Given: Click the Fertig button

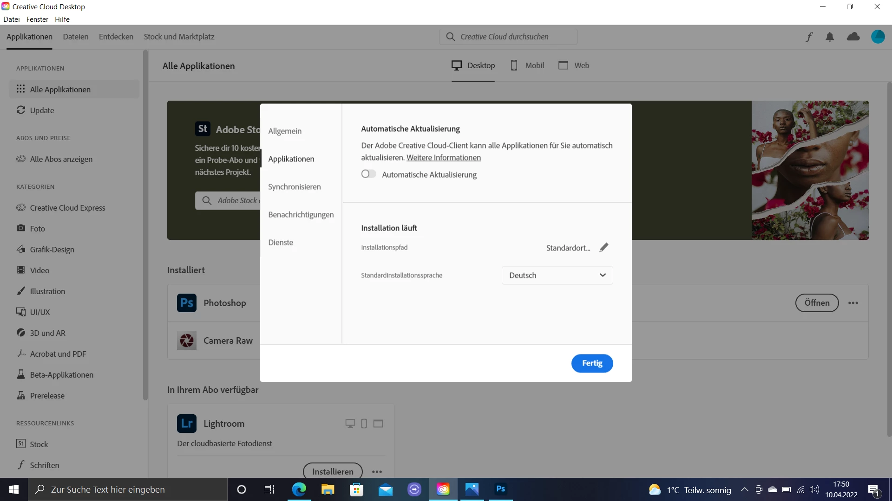Looking at the screenshot, I should [x=592, y=363].
